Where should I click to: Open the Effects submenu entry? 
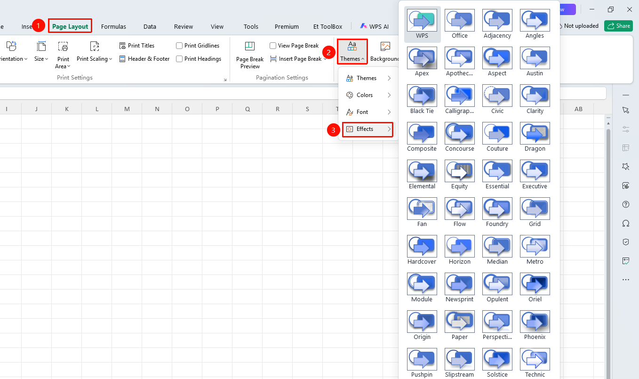tap(367, 129)
